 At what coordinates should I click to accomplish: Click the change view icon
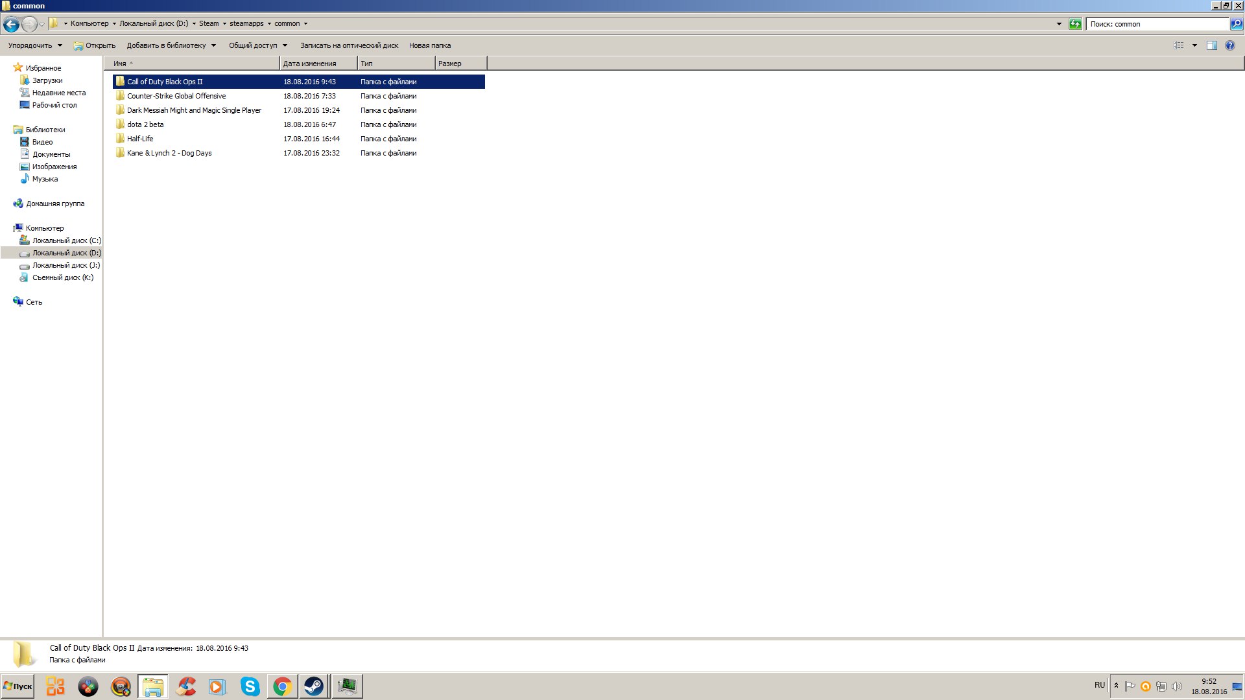[1179, 45]
